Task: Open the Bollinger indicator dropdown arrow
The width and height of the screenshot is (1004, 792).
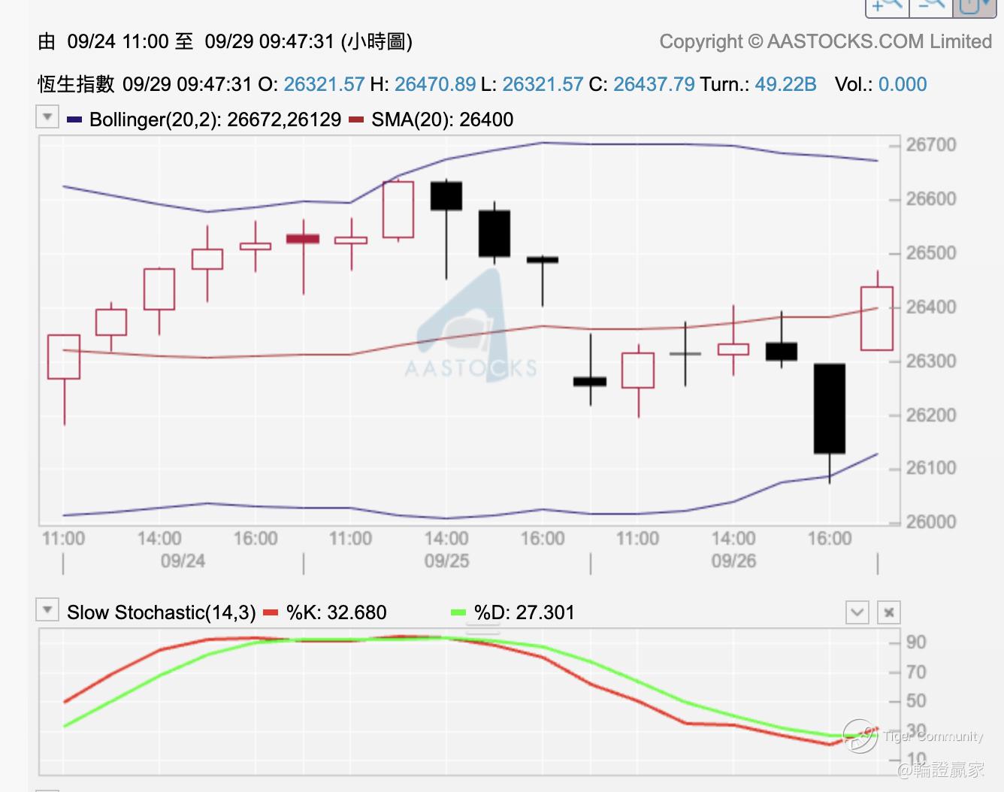Action: (47, 117)
